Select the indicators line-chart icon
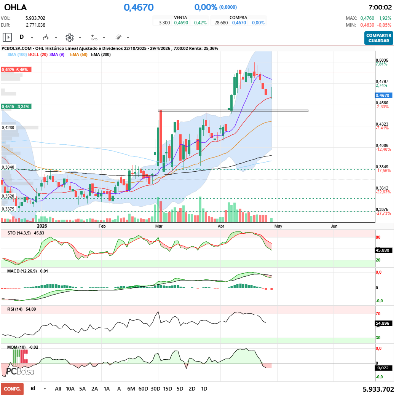 click(x=94, y=38)
